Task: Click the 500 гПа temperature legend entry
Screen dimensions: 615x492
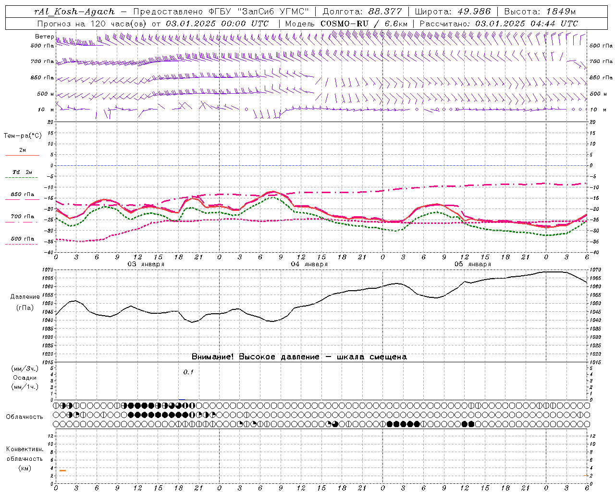Action: (x=23, y=239)
